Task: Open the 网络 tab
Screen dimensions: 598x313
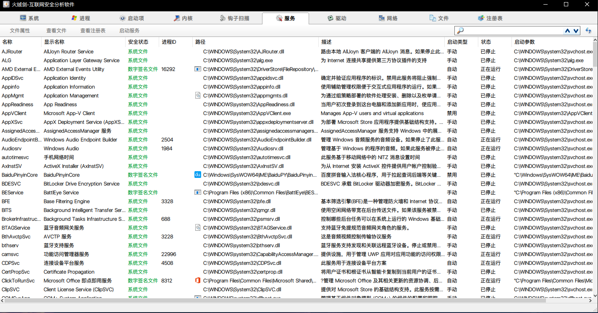Action: [388, 18]
